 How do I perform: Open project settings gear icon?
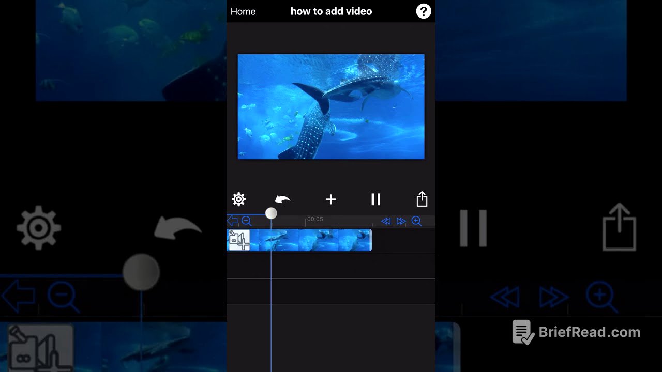pyautogui.click(x=239, y=199)
